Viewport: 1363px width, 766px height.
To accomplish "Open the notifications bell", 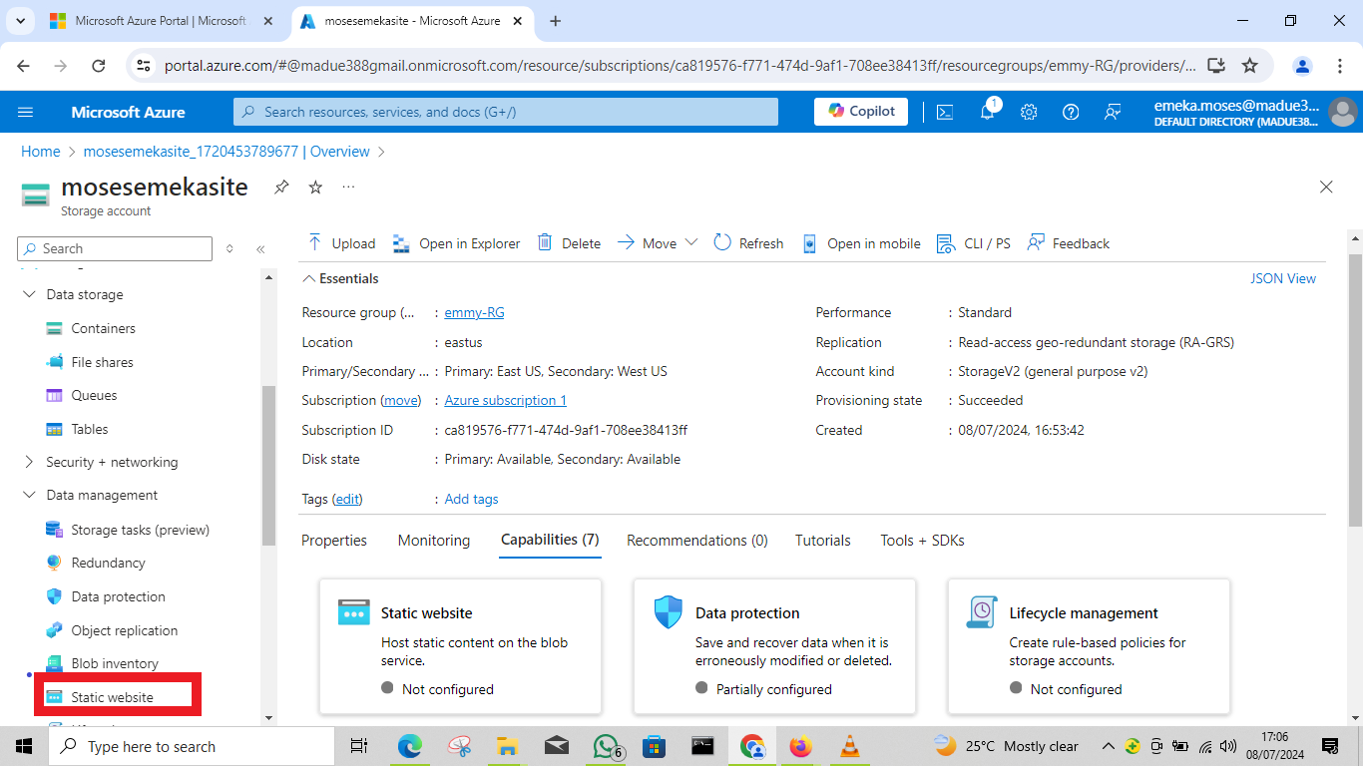I will (987, 112).
